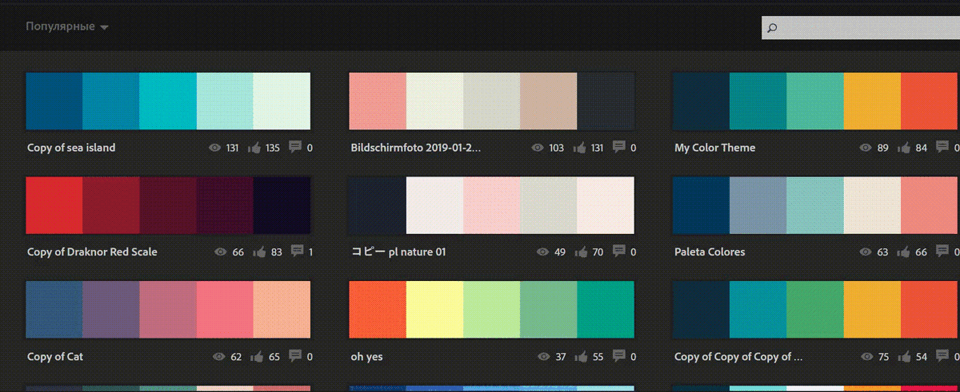Pick the turquoise swatch in Copy of sea island
Screen dimensions: 960x392
[168, 101]
